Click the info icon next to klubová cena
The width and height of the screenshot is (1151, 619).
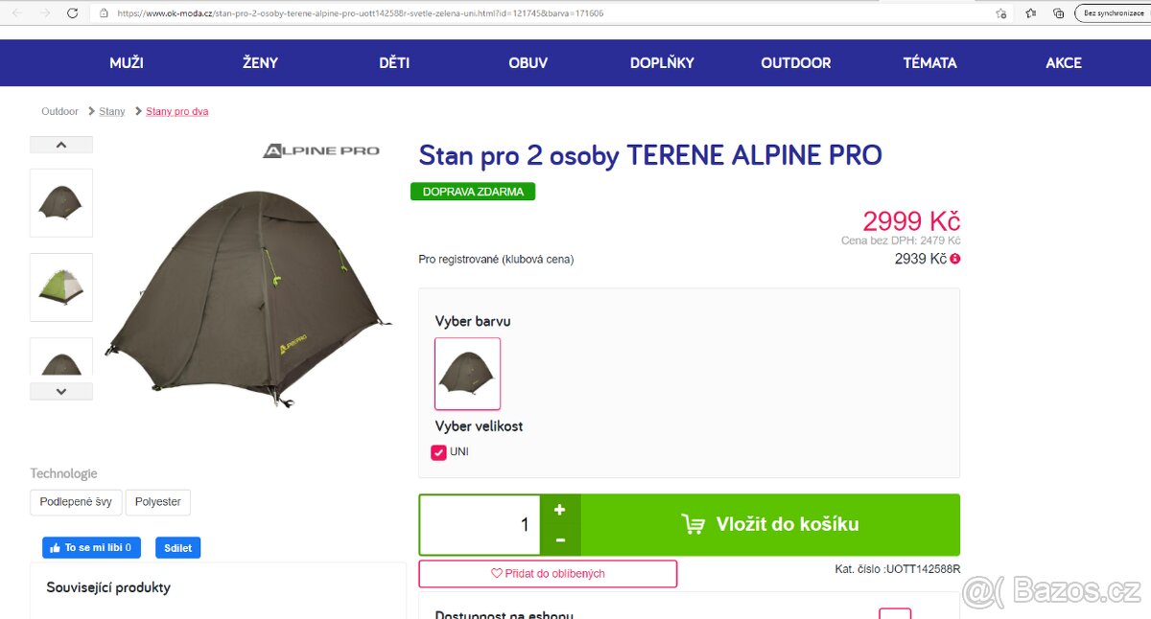[x=956, y=258]
